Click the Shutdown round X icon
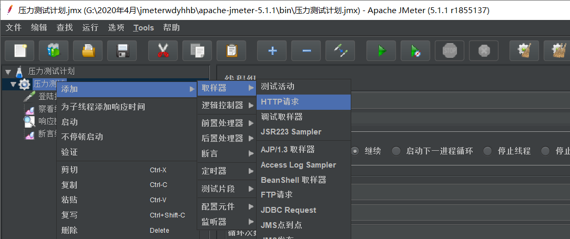The height and width of the screenshot is (239, 570). (483, 50)
